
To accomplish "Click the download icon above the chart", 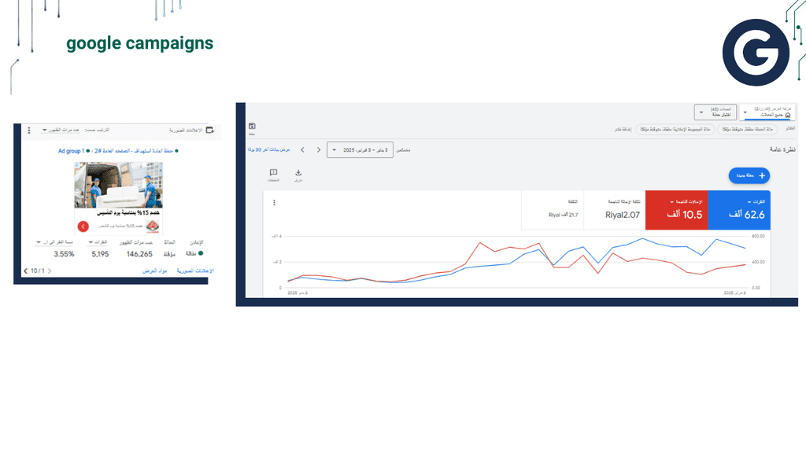I will [x=298, y=172].
